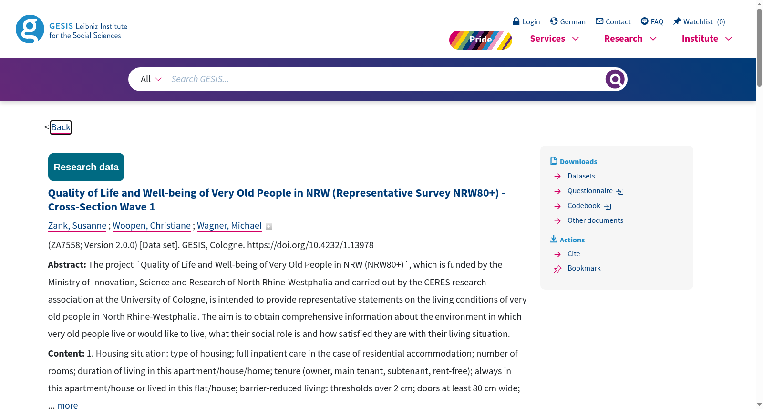Open the Questionnaire download link
This screenshot has height=409, width=763.
tap(590, 191)
